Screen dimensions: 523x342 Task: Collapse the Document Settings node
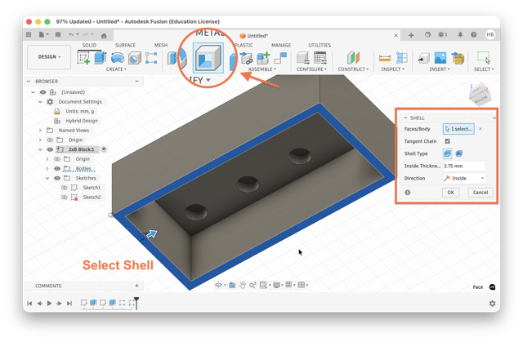click(x=40, y=101)
